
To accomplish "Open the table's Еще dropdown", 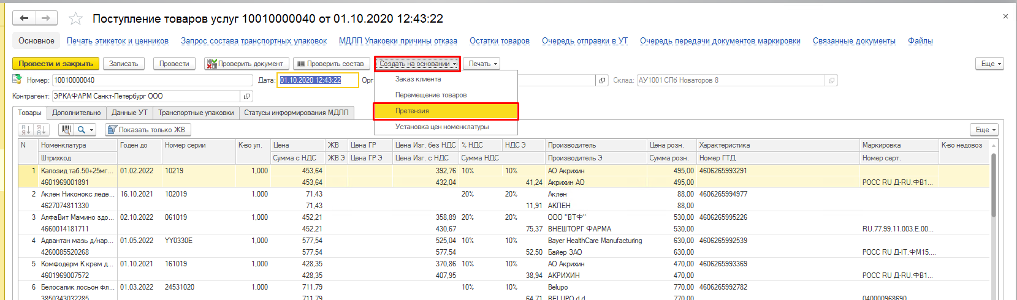I will click(985, 130).
